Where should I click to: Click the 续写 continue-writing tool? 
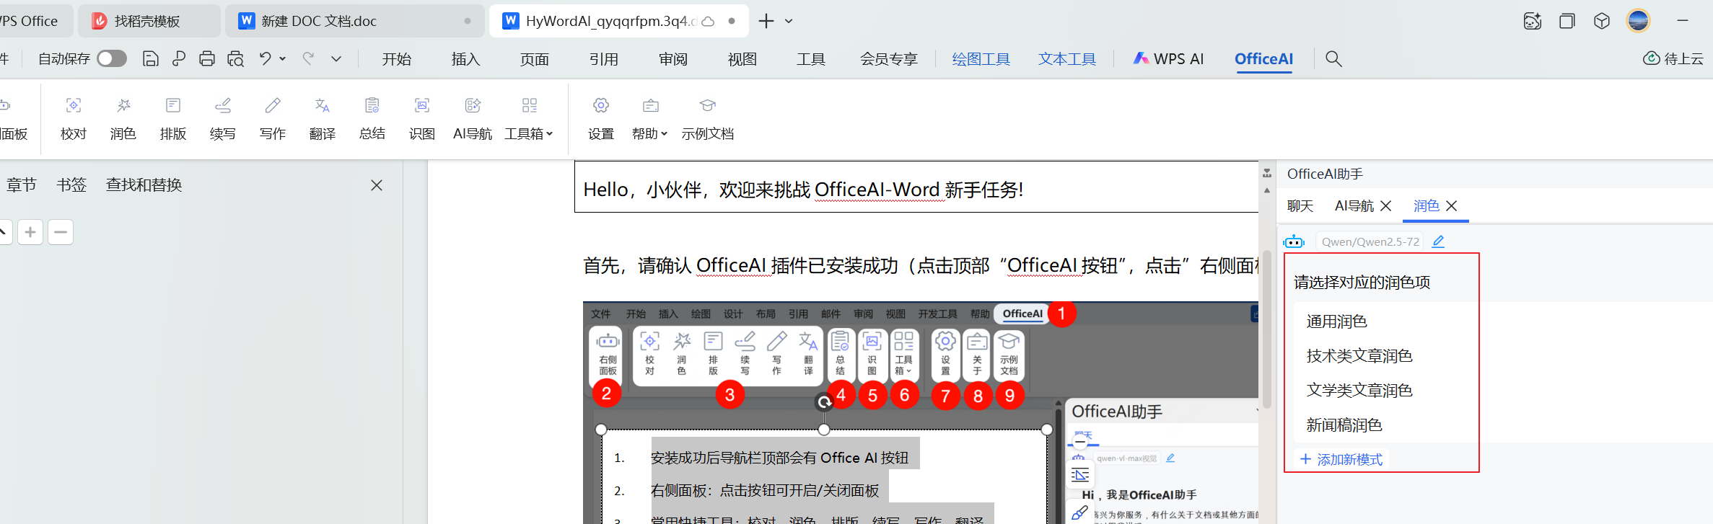pos(223,119)
